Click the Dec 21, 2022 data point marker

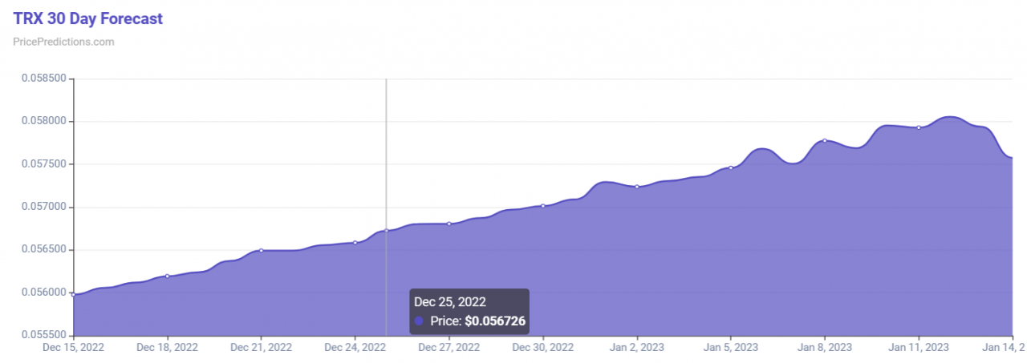click(x=261, y=251)
